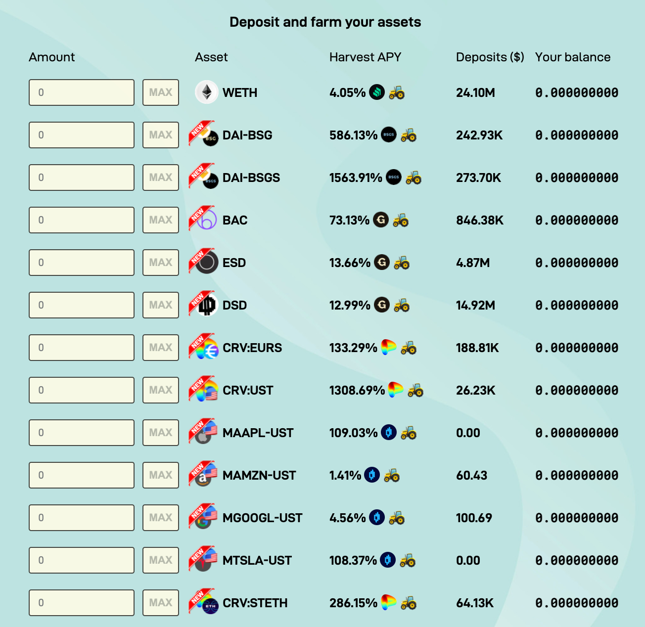Focus the amount field for DAI-BSG

click(x=82, y=135)
